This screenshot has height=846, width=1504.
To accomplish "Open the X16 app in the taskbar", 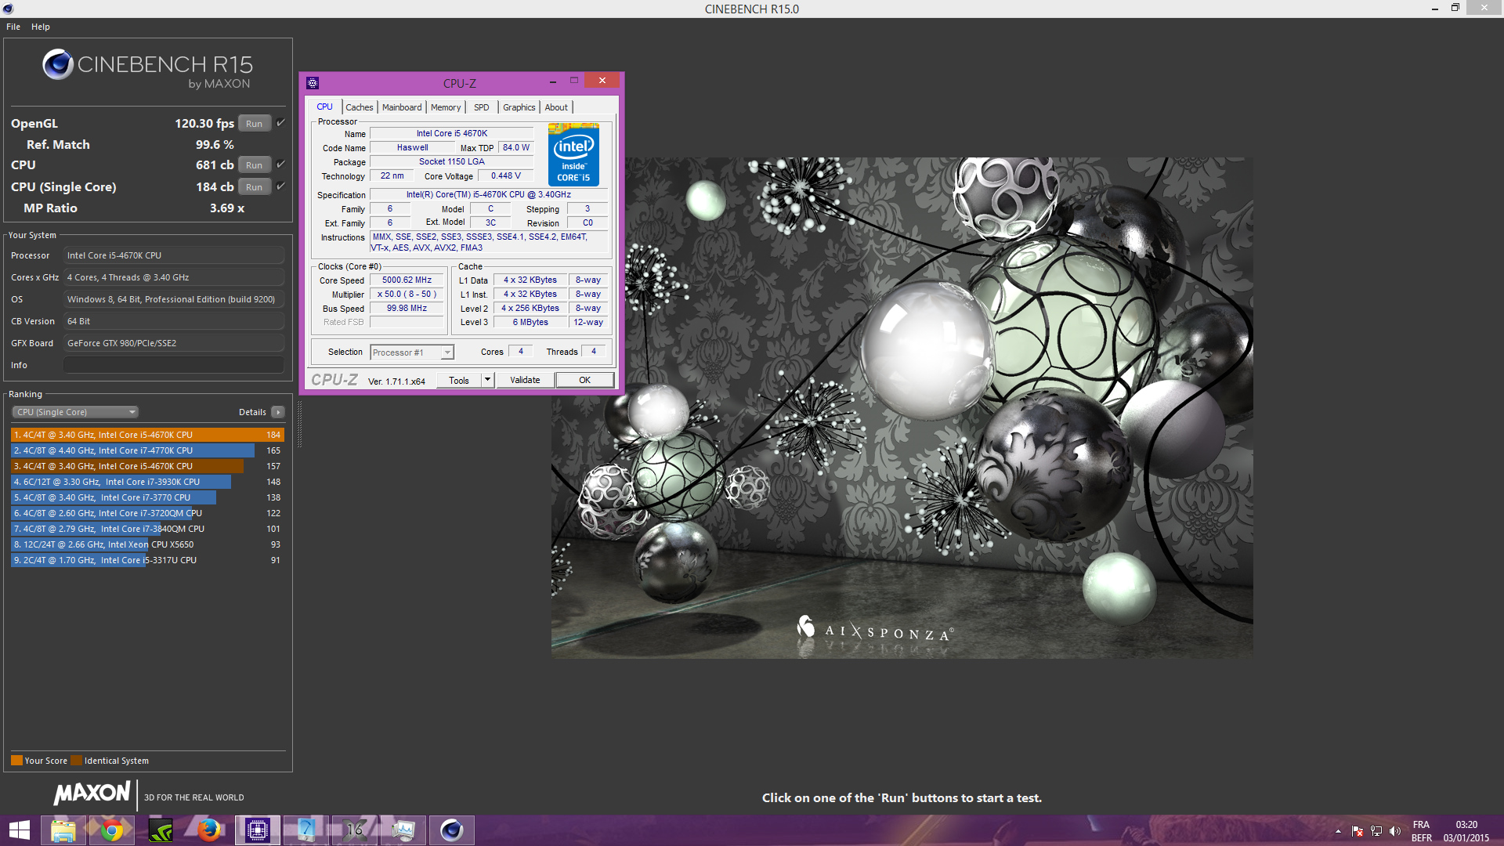I will [x=355, y=830].
